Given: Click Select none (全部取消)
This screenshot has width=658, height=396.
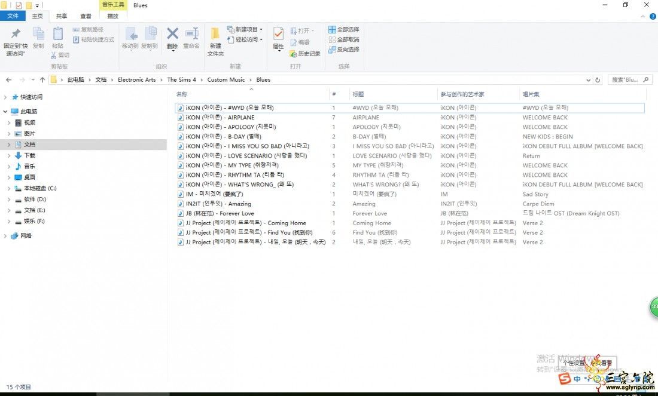Looking at the screenshot, I should coord(344,39).
